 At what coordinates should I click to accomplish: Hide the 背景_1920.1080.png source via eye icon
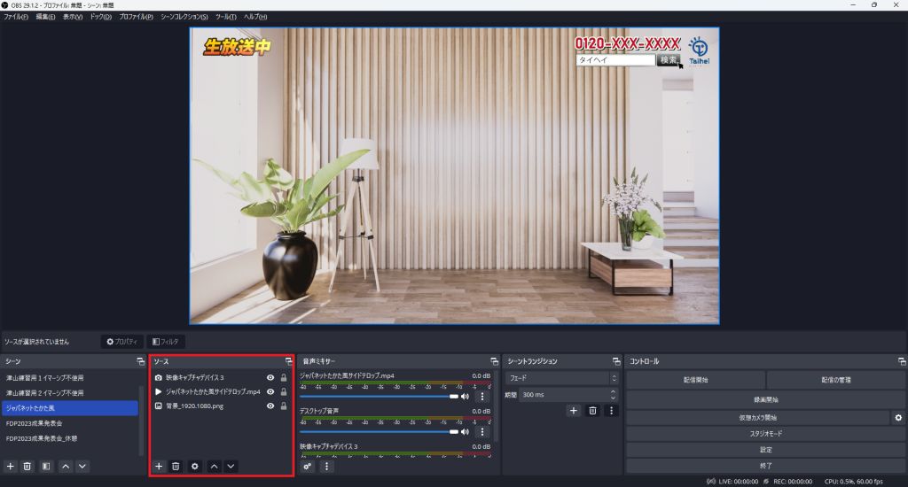pos(270,406)
